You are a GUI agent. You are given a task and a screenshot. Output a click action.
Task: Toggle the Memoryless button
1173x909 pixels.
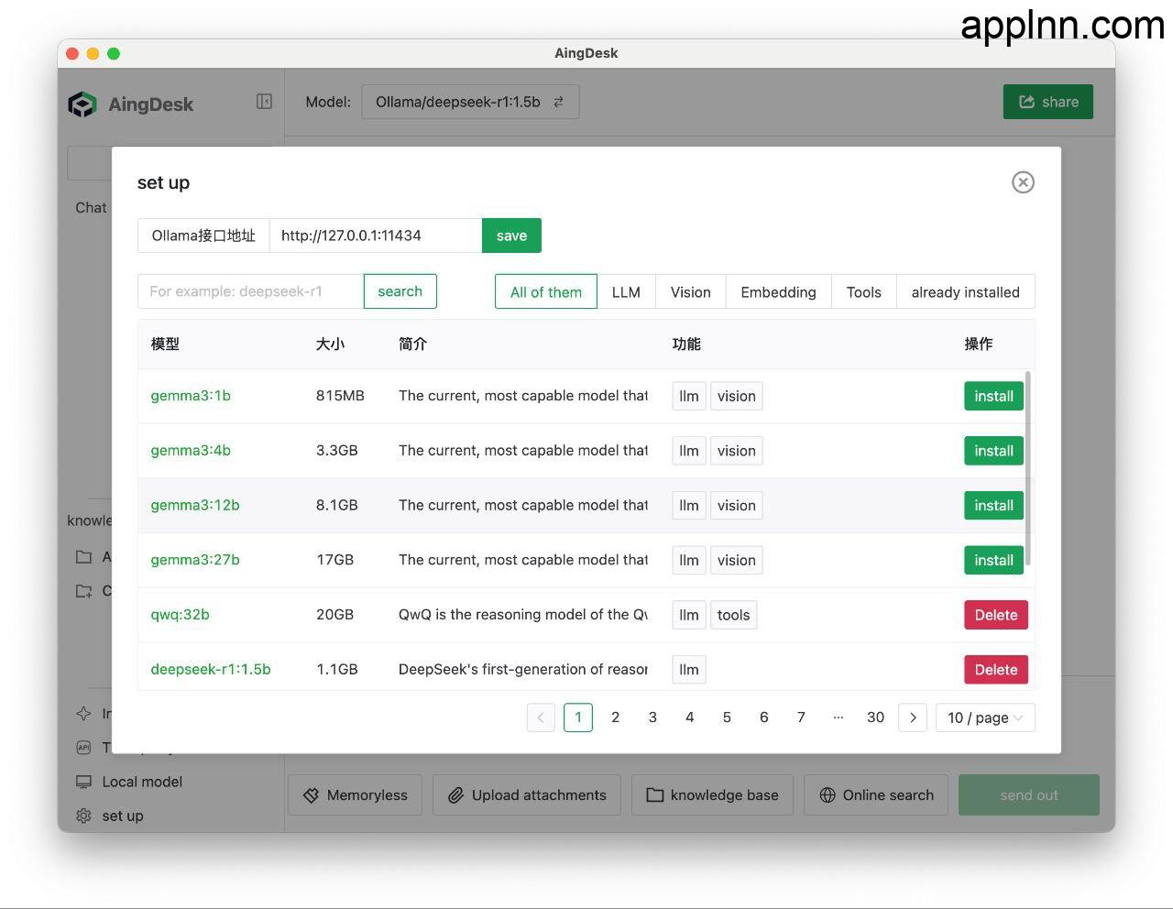click(355, 795)
